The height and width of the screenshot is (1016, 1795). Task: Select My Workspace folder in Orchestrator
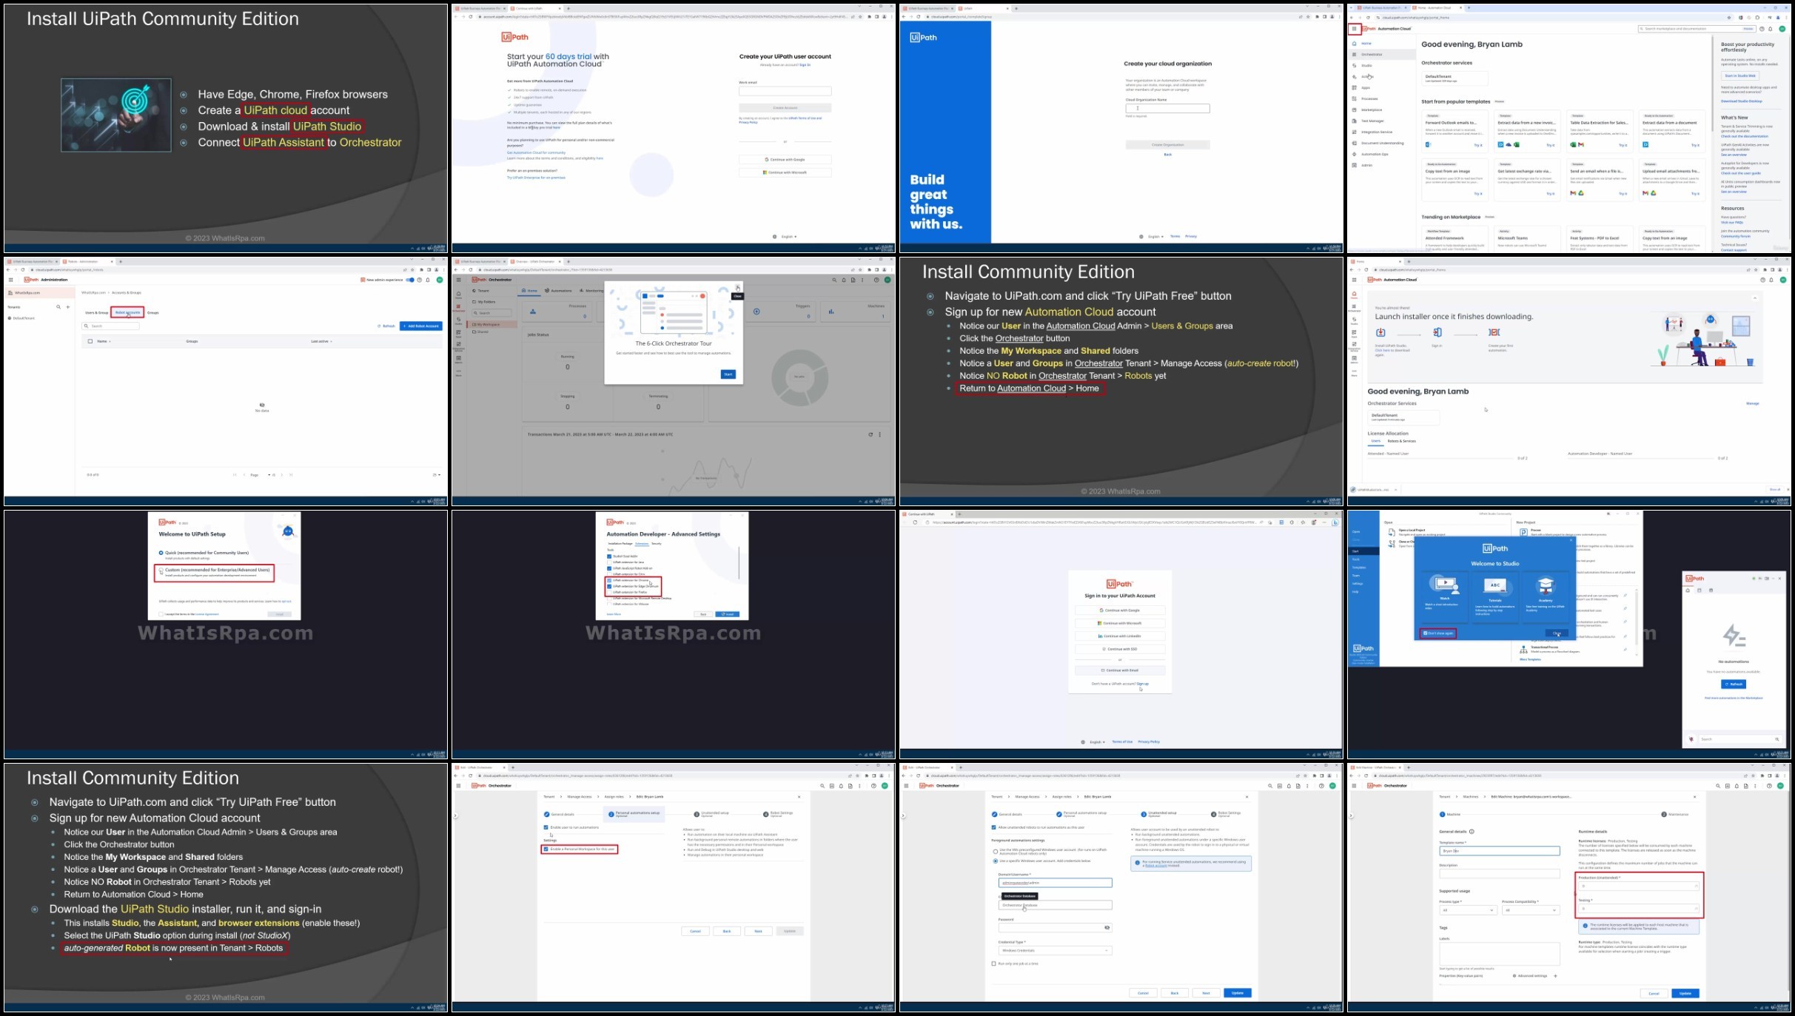[492, 325]
